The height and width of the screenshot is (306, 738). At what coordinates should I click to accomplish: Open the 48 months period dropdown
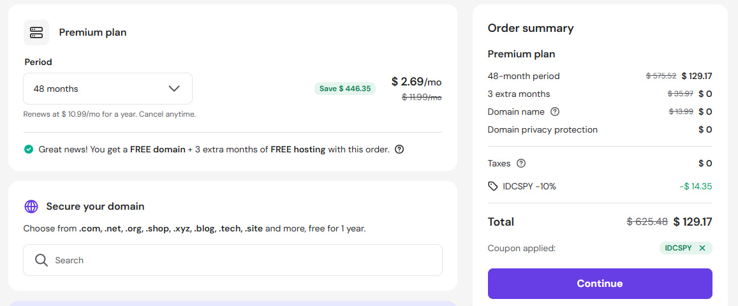pyautogui.click(x=108, y=89)
